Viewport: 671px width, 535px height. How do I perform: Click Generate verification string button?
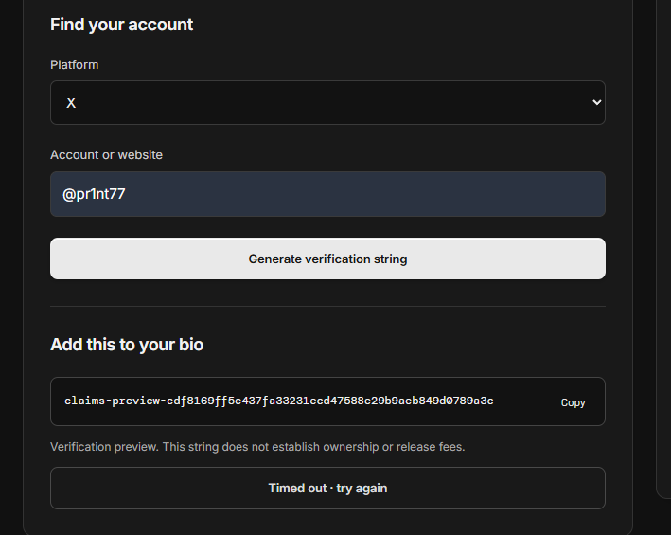coord(327,259)
